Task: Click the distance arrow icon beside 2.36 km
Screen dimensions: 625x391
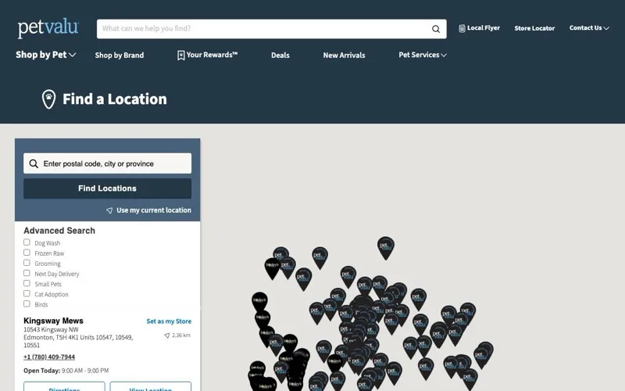Action: (167, 335)
